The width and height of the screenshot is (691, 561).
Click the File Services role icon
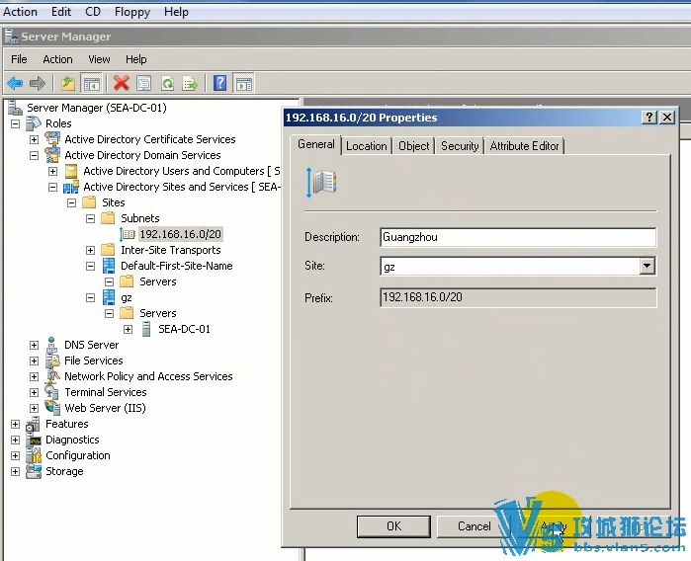(52, 361)
